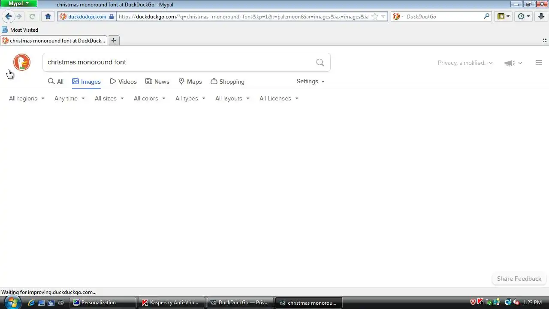
Task: Submit search with the magnifier icon
Action: (320, 62)
